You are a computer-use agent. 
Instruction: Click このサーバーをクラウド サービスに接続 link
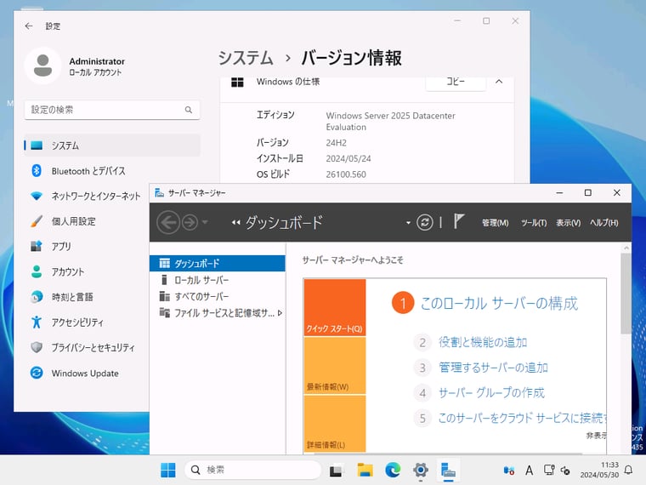[x=522, y=418]
